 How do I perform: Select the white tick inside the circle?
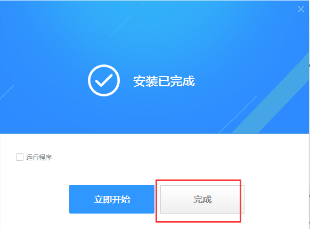coord(104,80)
